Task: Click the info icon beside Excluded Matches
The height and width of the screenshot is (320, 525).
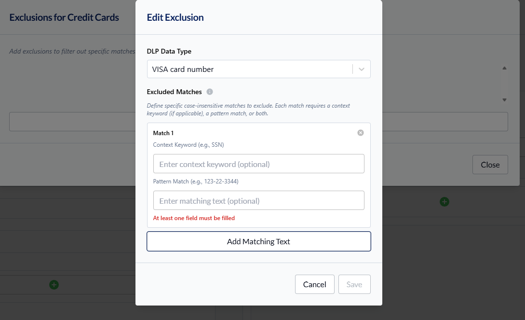Action: point(210,92)
